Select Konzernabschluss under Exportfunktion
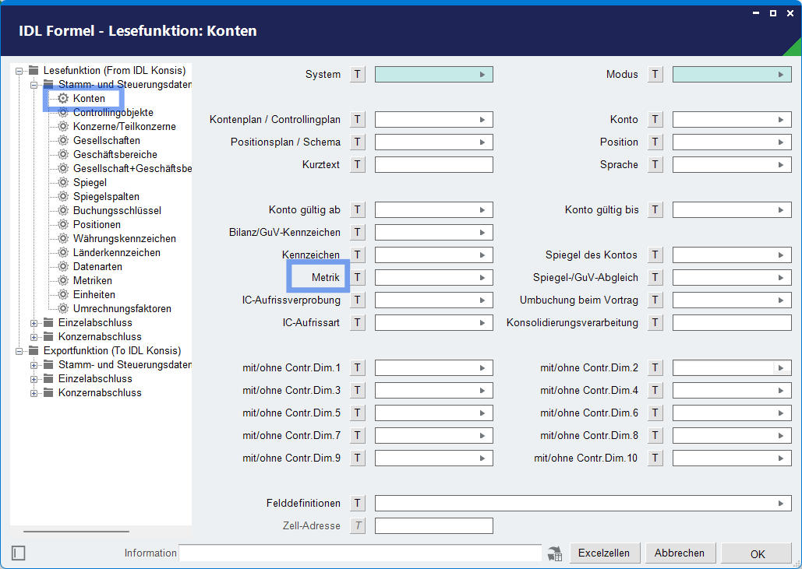The width and height of the screenshot is (802, 569). pos(100,393)
